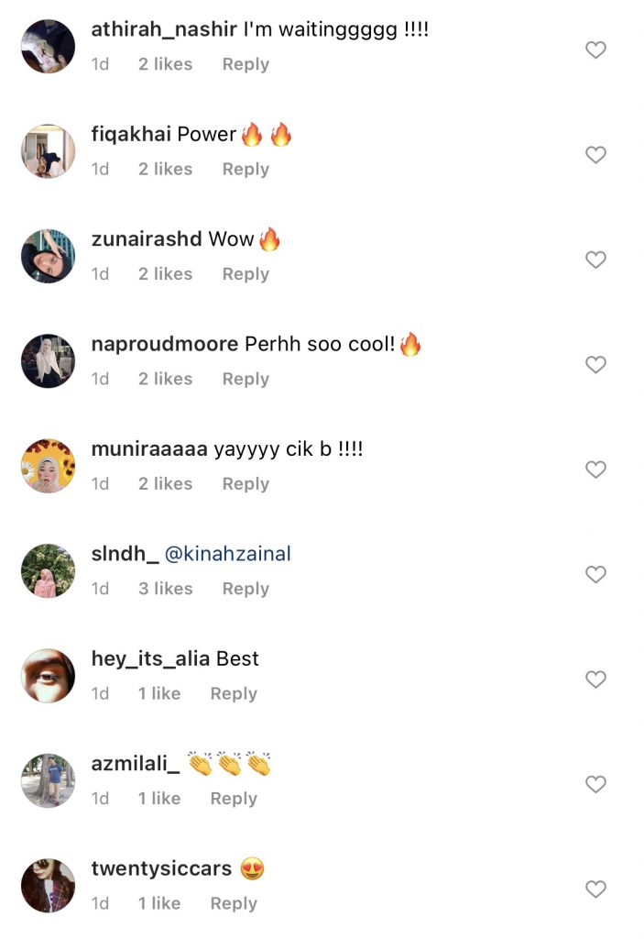The height and width of the screenshot is (939, 644).
Task: Reply to zunairashd's Wow comment
Action: point(246,274)
